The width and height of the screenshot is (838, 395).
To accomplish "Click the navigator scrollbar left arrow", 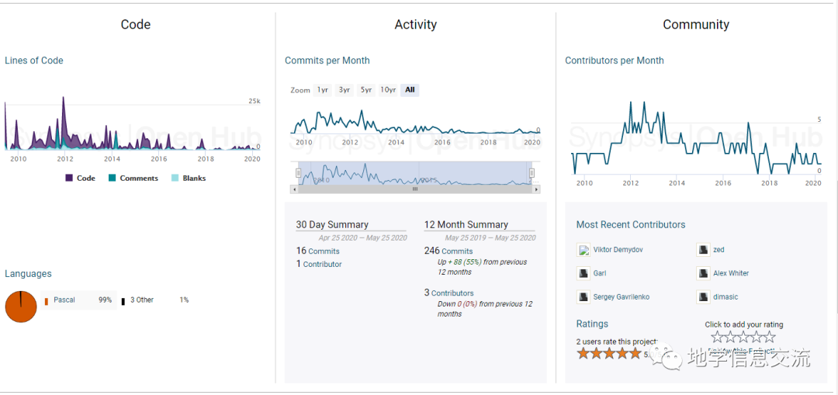I will [293, 189].
